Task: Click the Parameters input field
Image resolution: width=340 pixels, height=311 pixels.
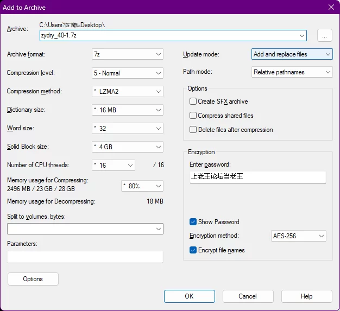Action: 85,257
